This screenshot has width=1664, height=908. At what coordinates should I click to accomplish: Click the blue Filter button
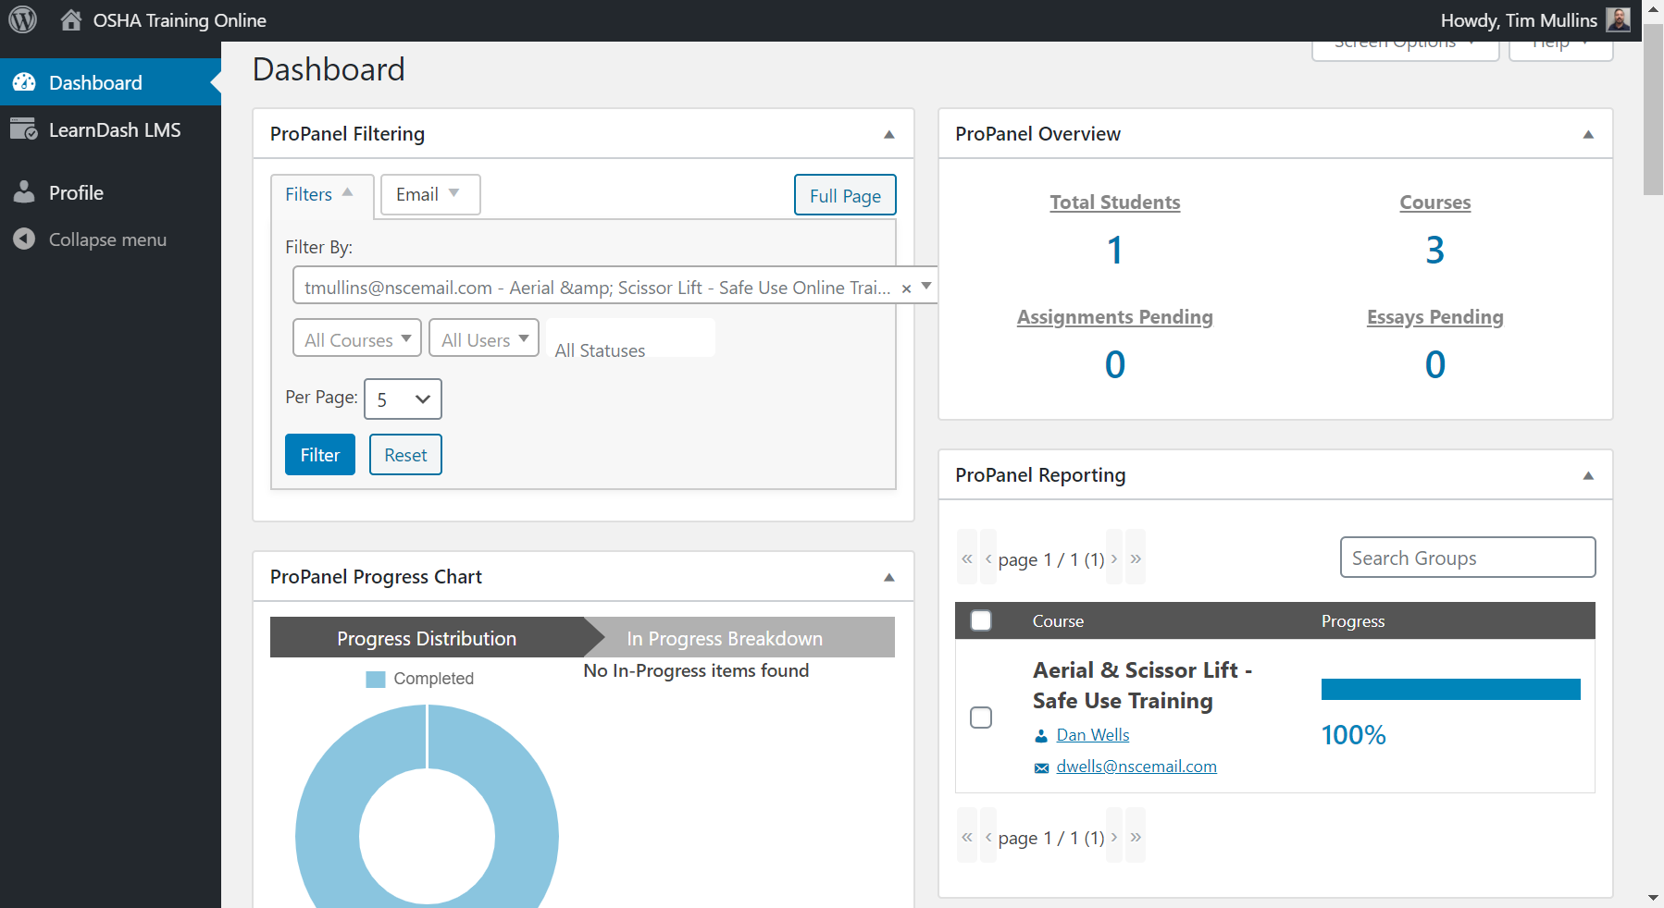[320, 455]
